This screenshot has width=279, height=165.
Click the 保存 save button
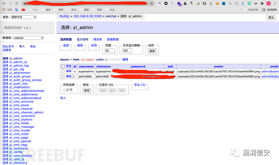(87, 90)
